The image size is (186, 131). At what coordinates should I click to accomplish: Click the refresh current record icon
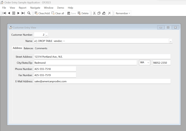point(14,13)
